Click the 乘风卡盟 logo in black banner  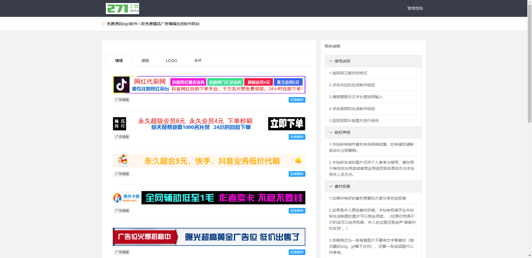click(127, 198)
